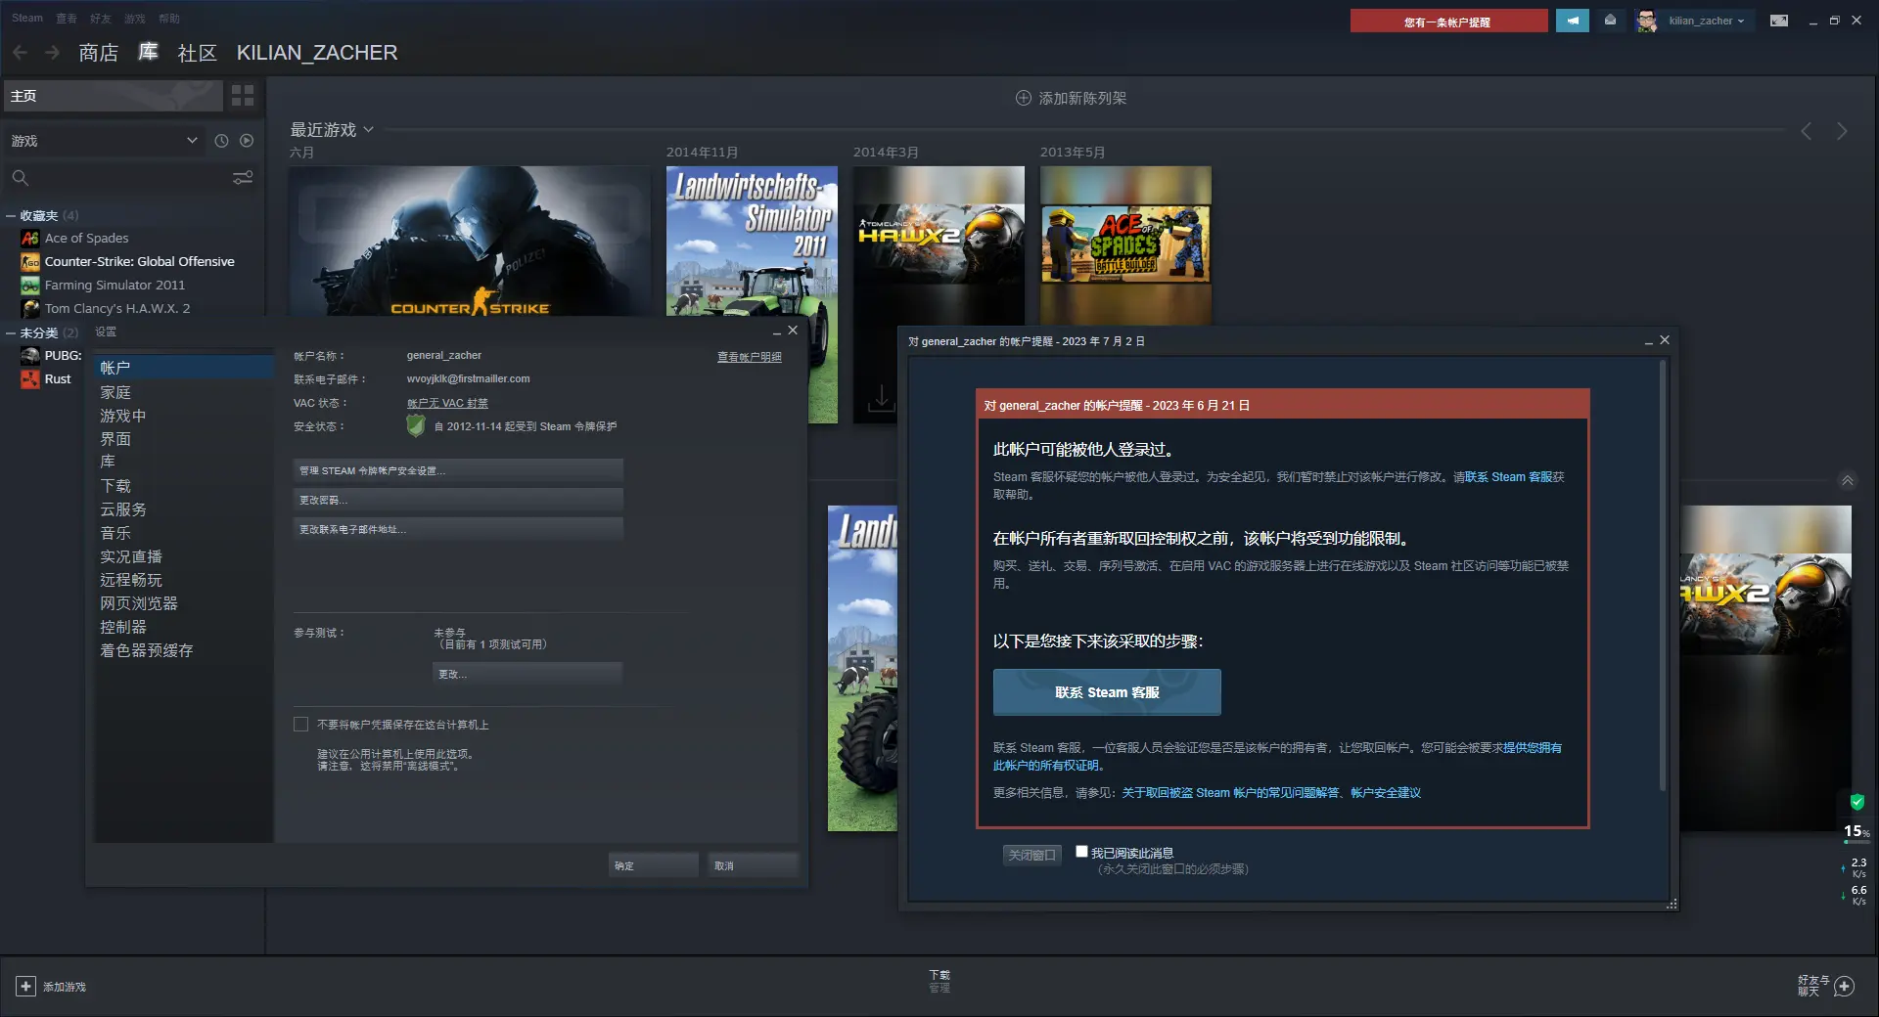Collapse the 未分类 category
Screen dimensions: 1879x1017
[11, 332]
